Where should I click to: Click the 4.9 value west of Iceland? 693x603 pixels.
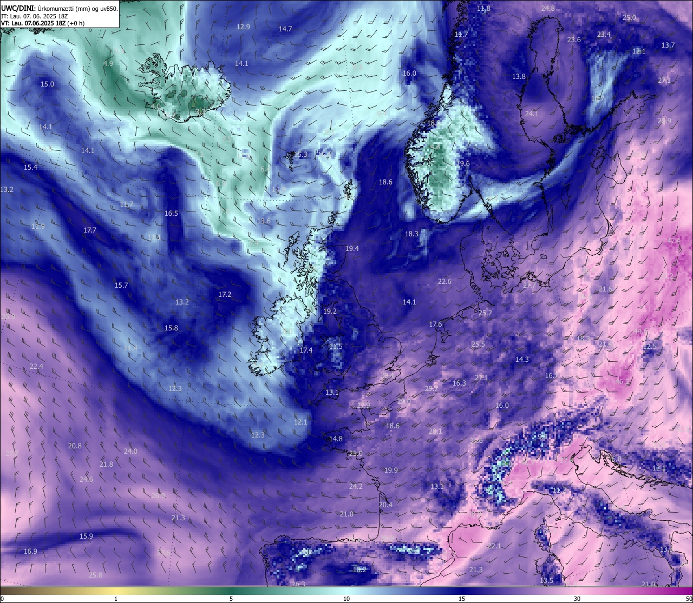pyautogui.click(x=108, y=63)
